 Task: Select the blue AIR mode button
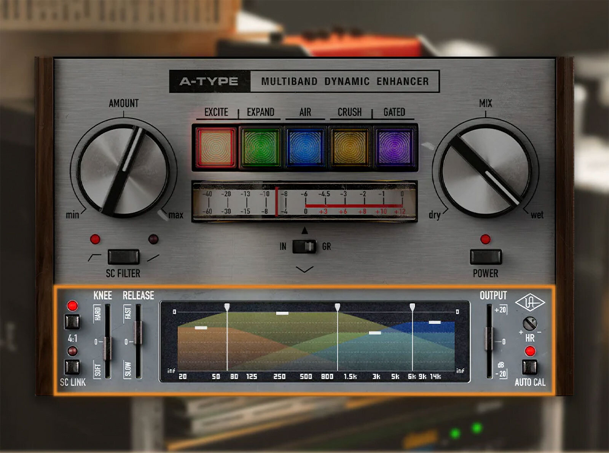[x=305, y=148]
